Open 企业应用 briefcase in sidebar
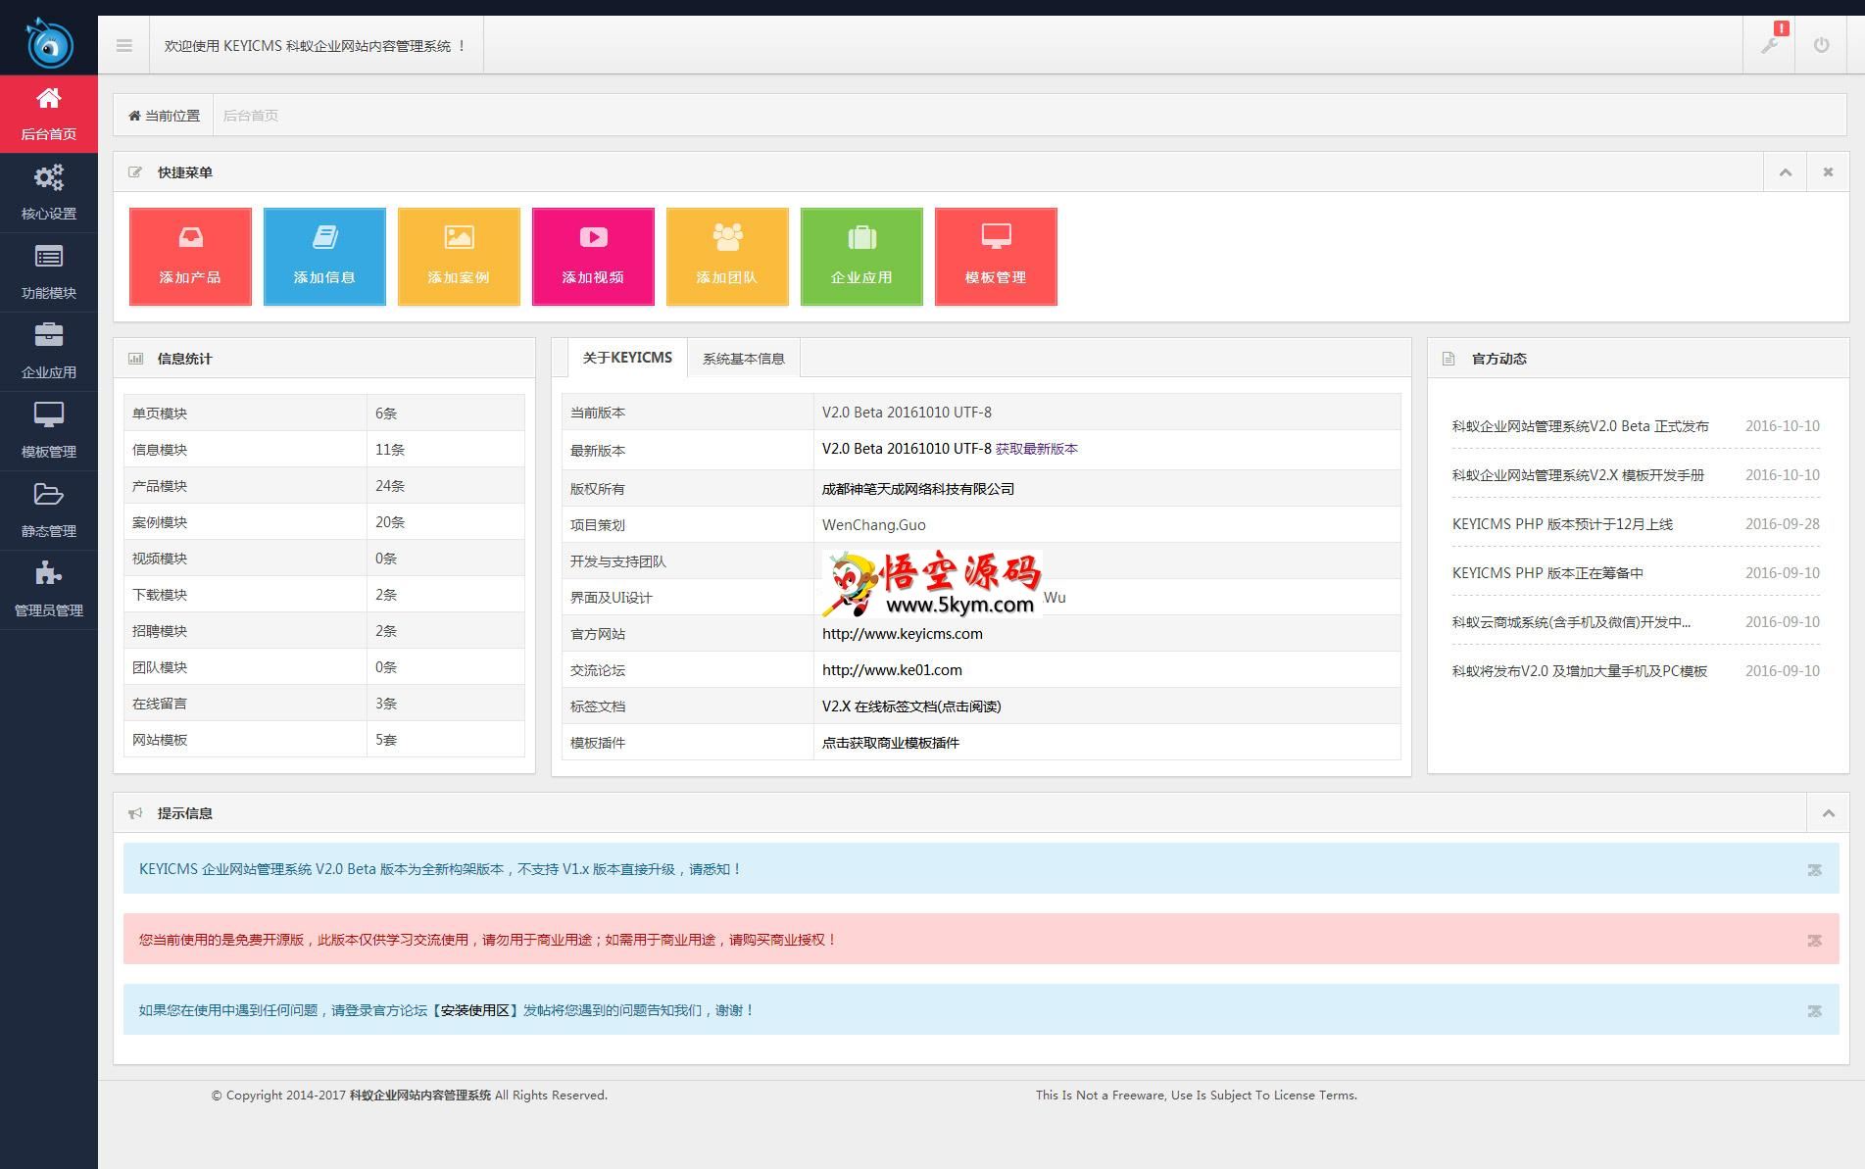Viewport: 1865px width, 1169px height. 49,352
